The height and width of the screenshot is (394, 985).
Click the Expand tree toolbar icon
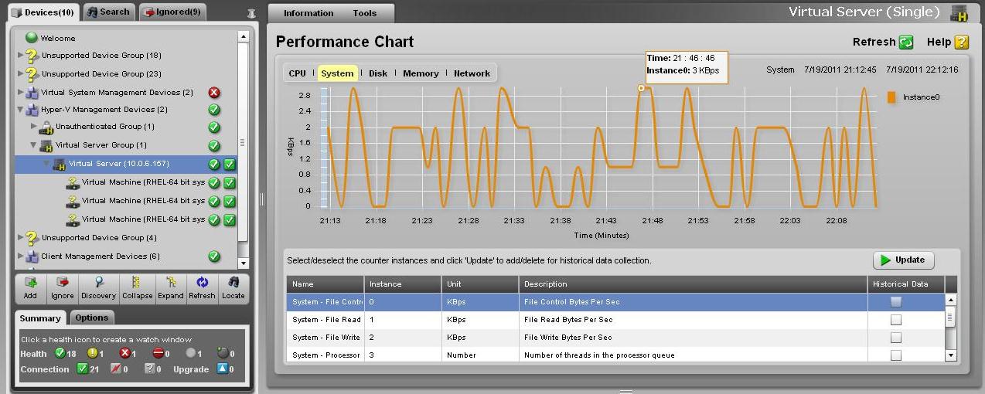(171, 283)
